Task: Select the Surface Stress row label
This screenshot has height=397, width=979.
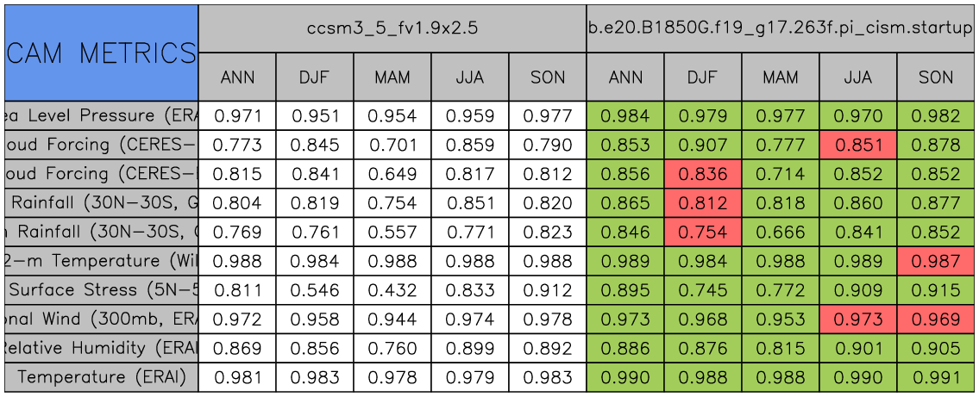Action: coord(102,289)
